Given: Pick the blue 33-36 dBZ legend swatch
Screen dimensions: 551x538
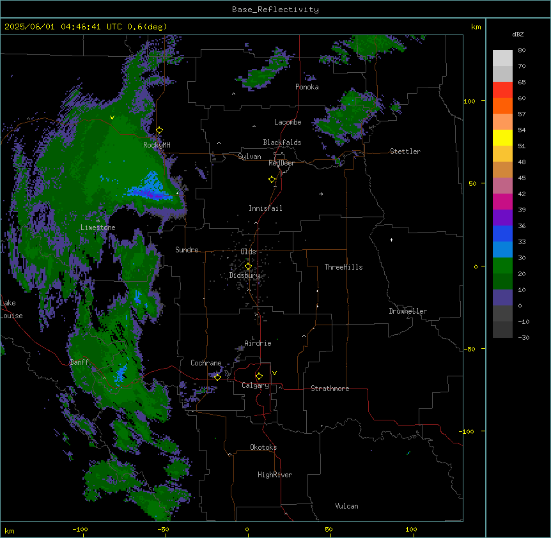Looking at the screenshot, I should [502, 234].
